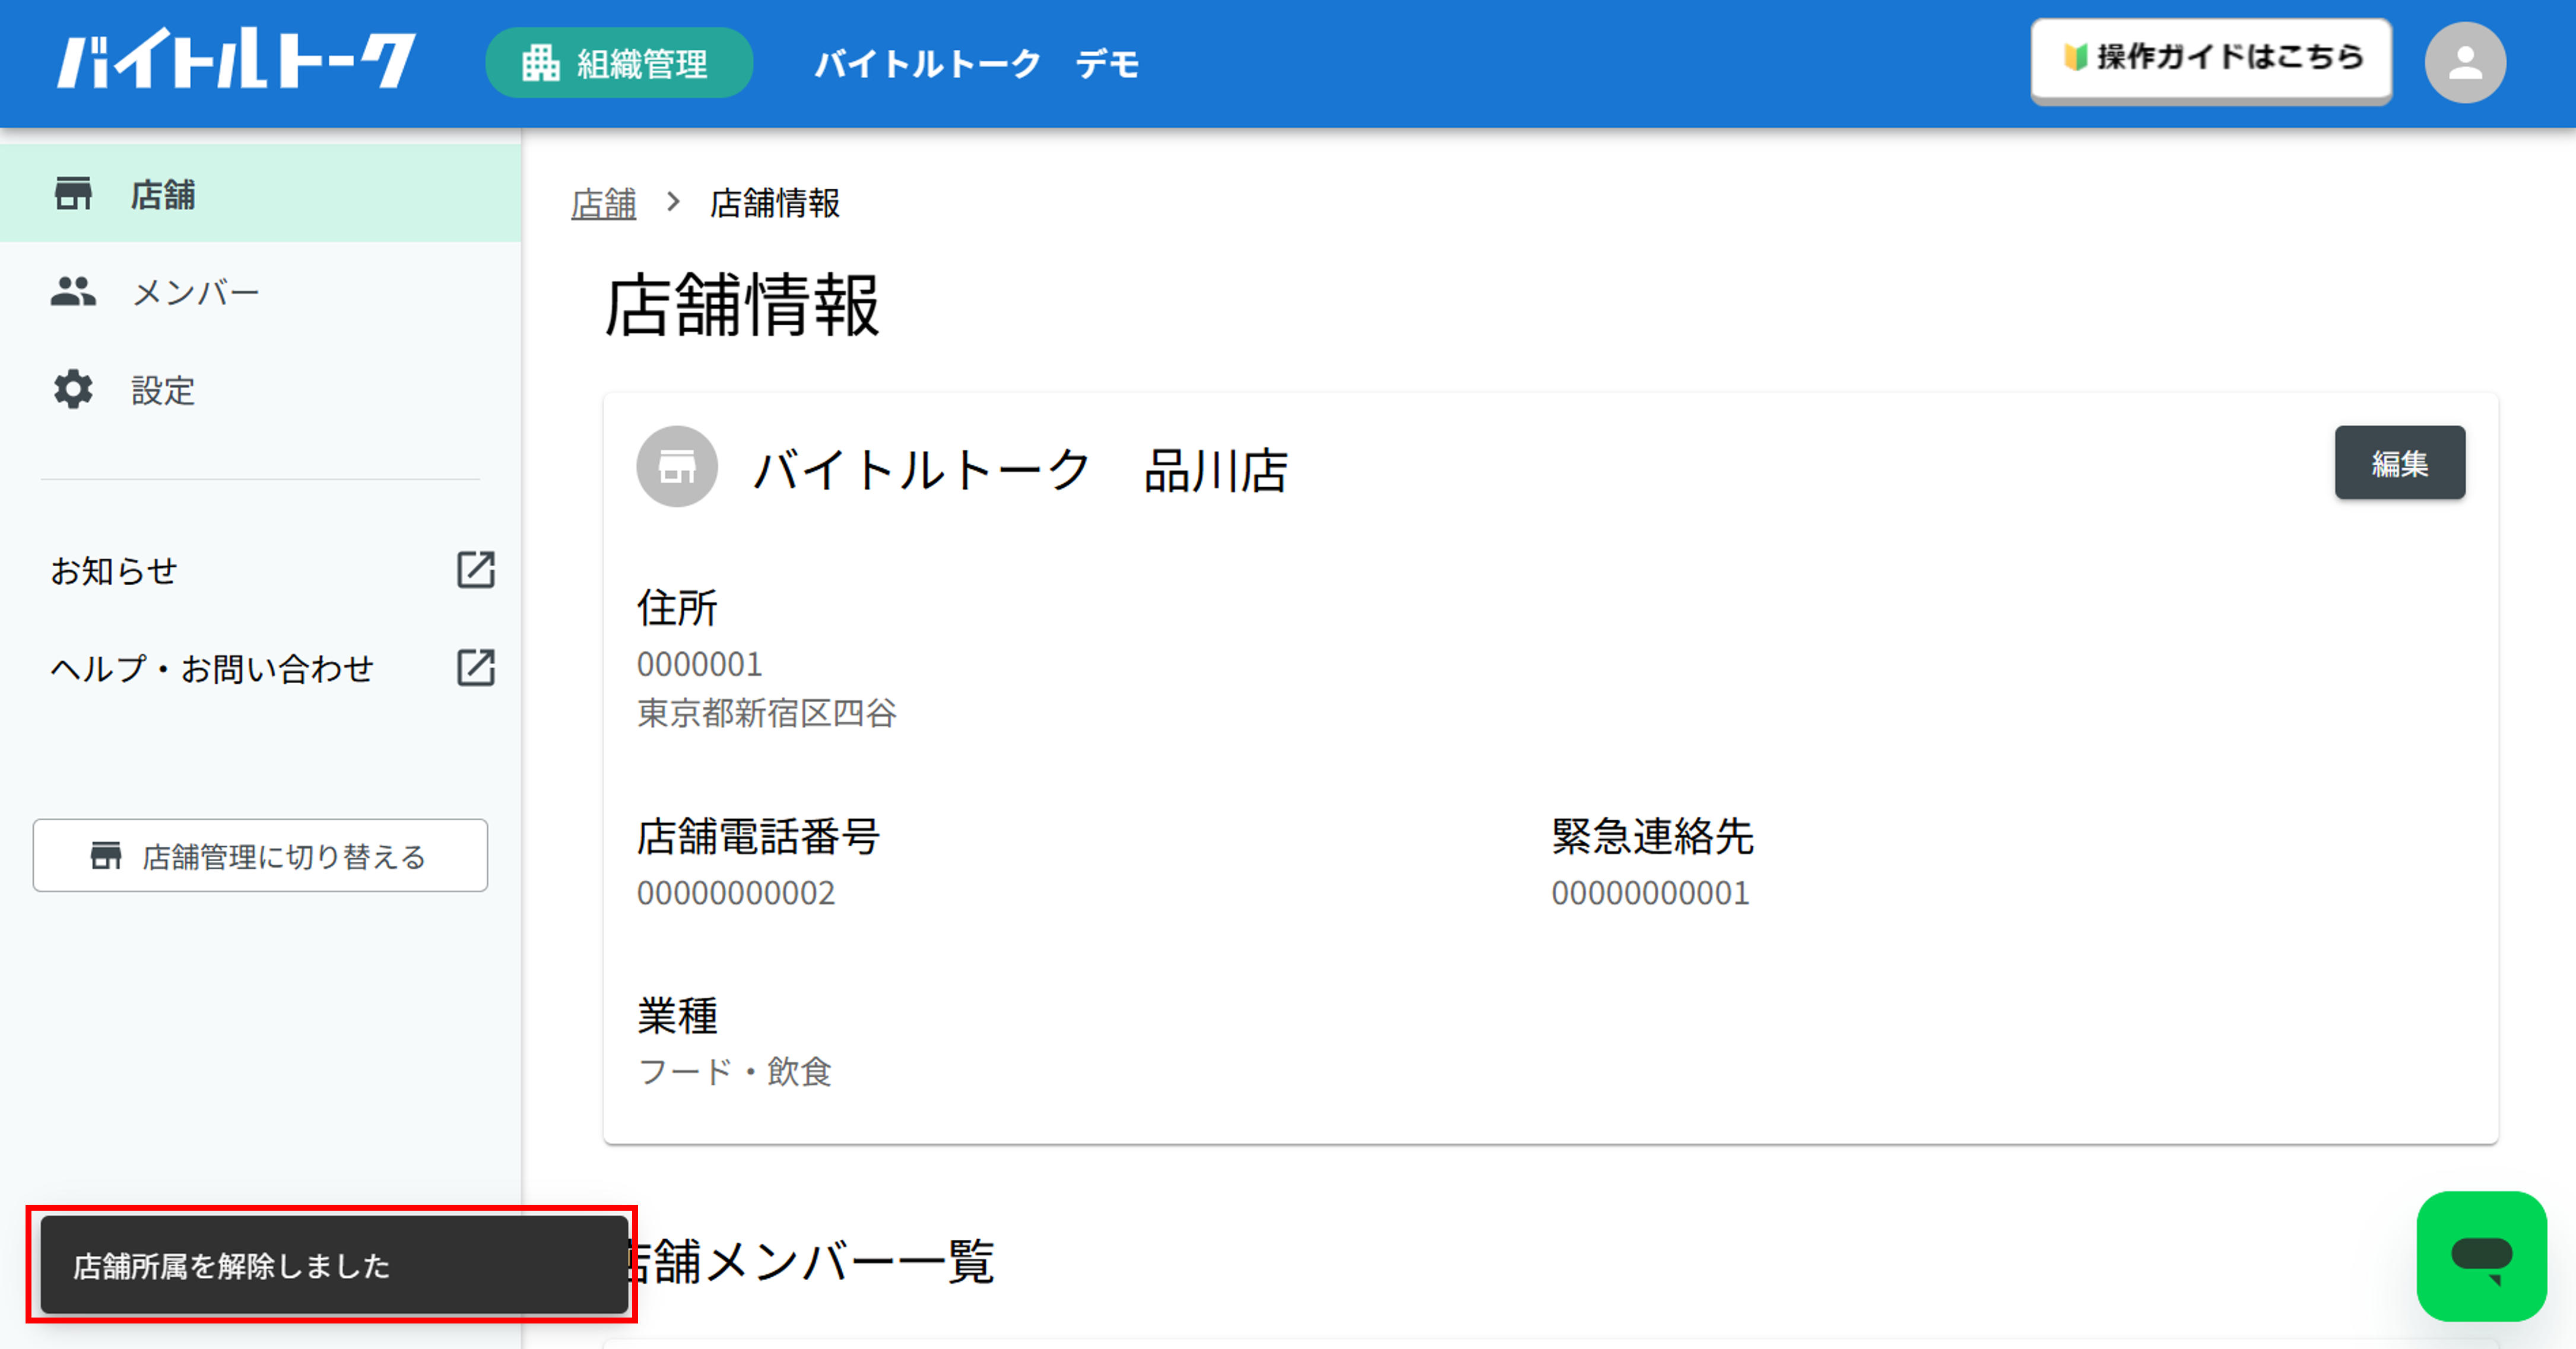Click postal code 0000001

pos(700,665)
